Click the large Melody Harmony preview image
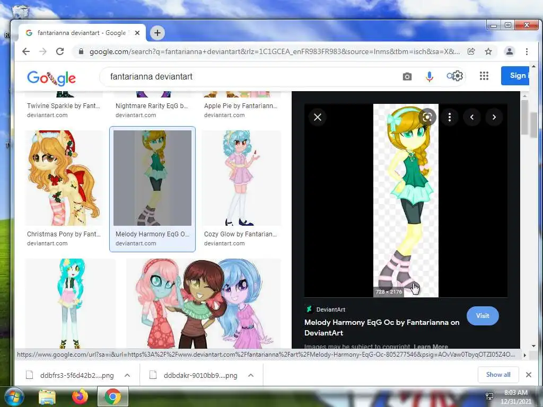Screen dimensions: 543x407 coord(406,200)
